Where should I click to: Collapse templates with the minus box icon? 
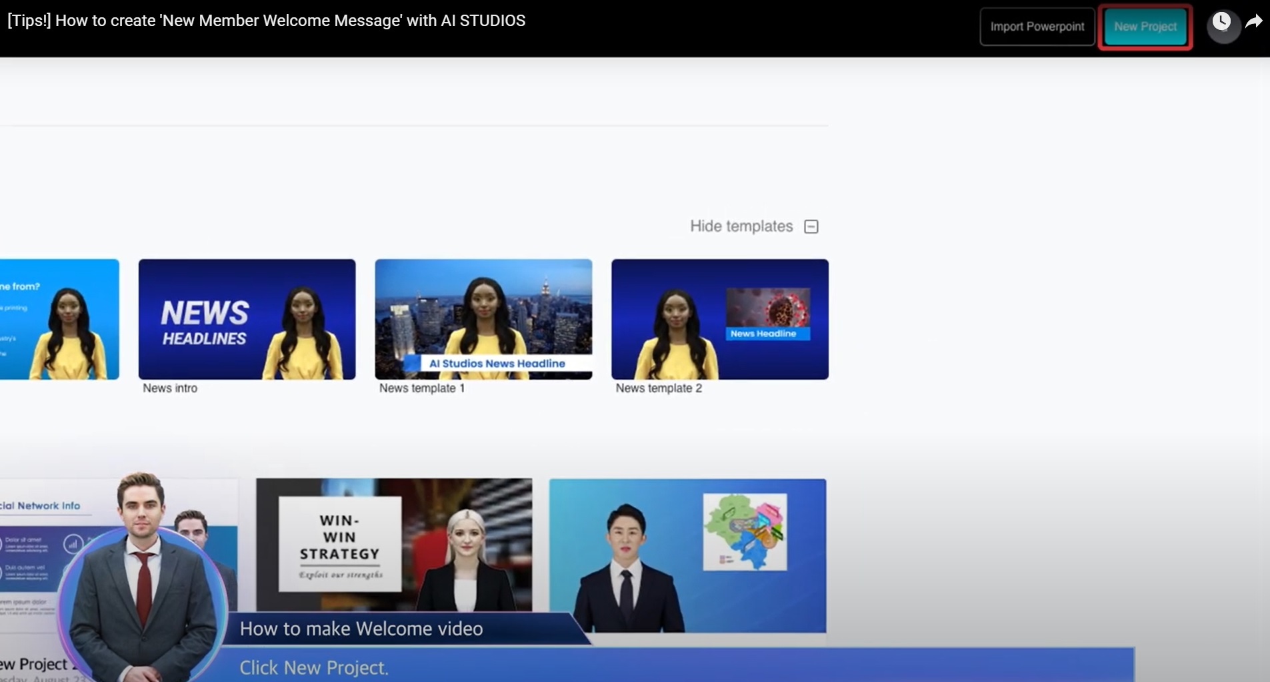point(811,226)
